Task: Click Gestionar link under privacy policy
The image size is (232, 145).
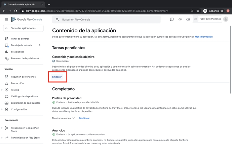Action: point(84,118)
